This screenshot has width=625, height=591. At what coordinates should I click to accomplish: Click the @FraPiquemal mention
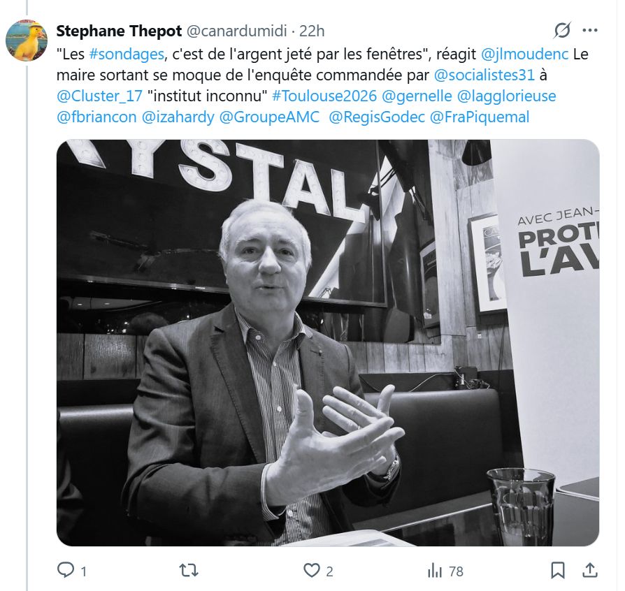point(480,117)
